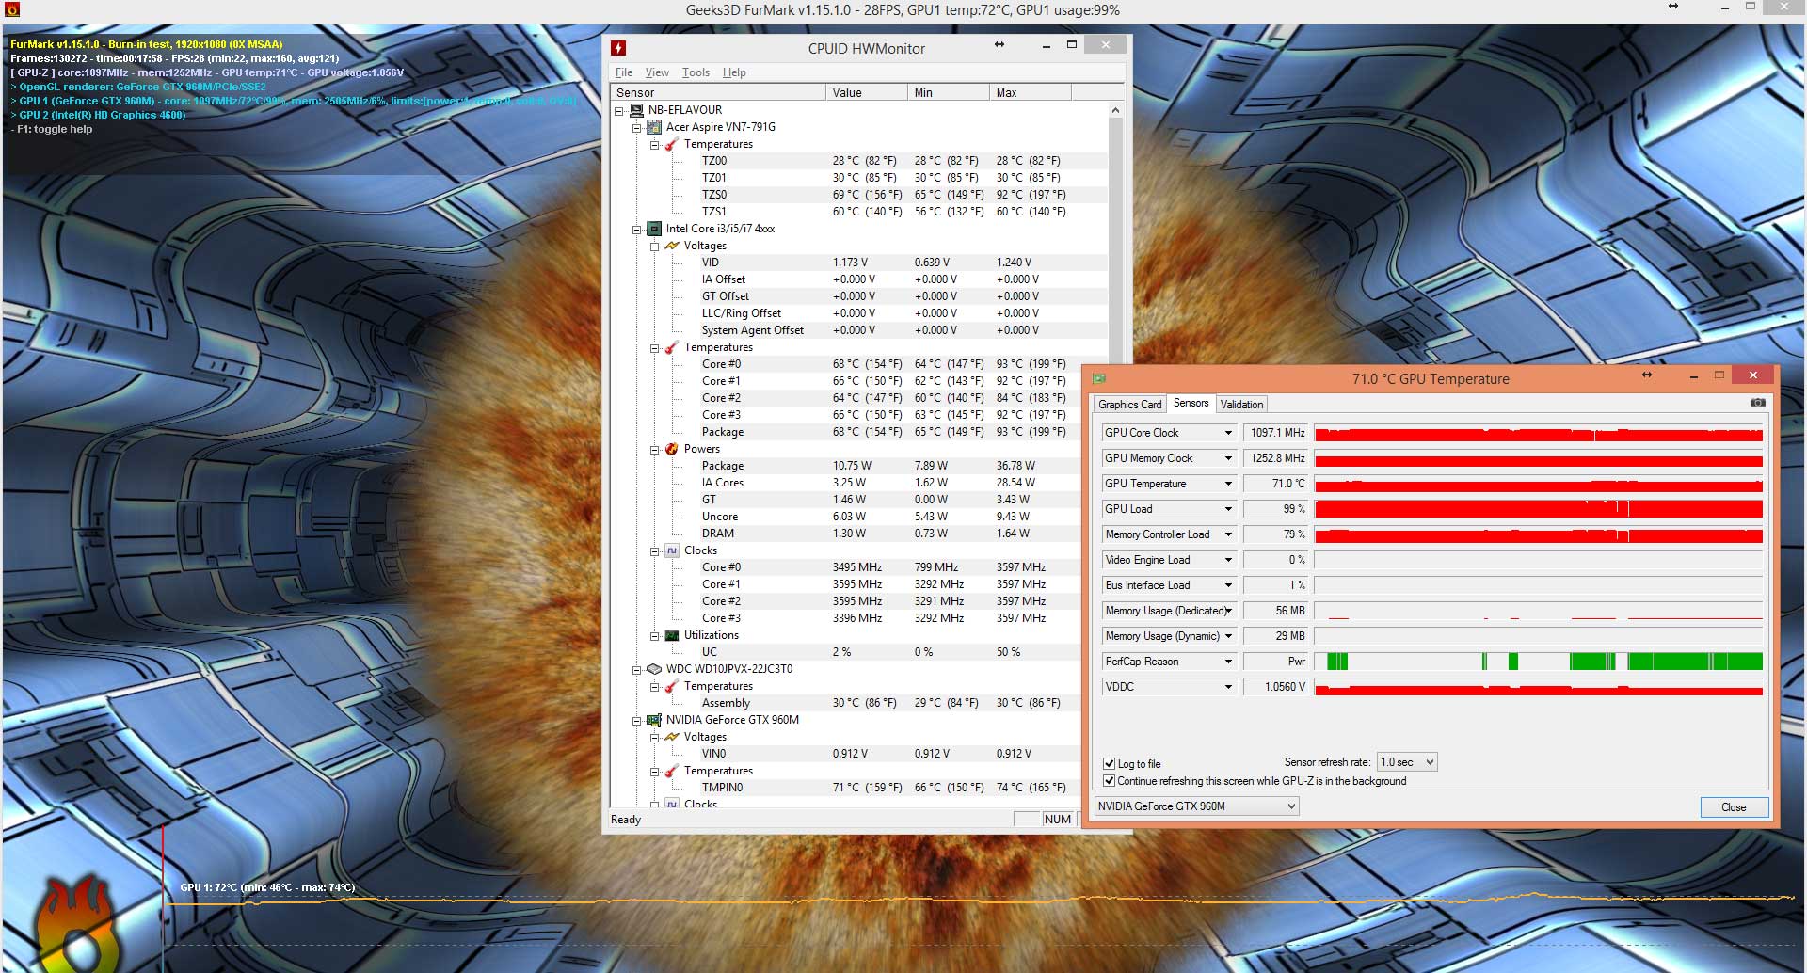
Task: Click the GPU Temperature graph bar
Action: click(x=1538, y=484)
